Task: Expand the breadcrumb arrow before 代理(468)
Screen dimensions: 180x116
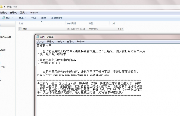Action: coord(5,7)
